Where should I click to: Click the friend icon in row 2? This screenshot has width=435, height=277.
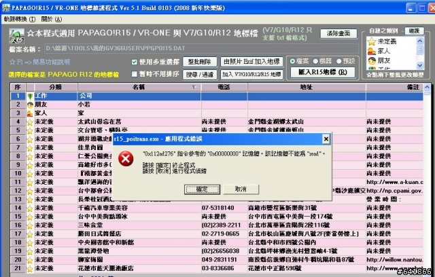coord(30,105)
